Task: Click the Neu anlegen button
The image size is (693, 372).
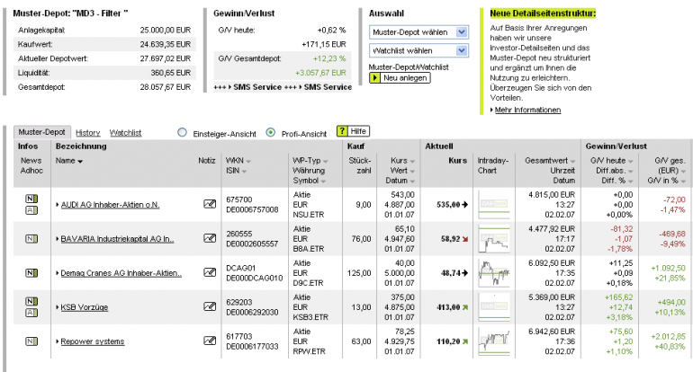Action: pyautogui.click(x=400, y=78)
